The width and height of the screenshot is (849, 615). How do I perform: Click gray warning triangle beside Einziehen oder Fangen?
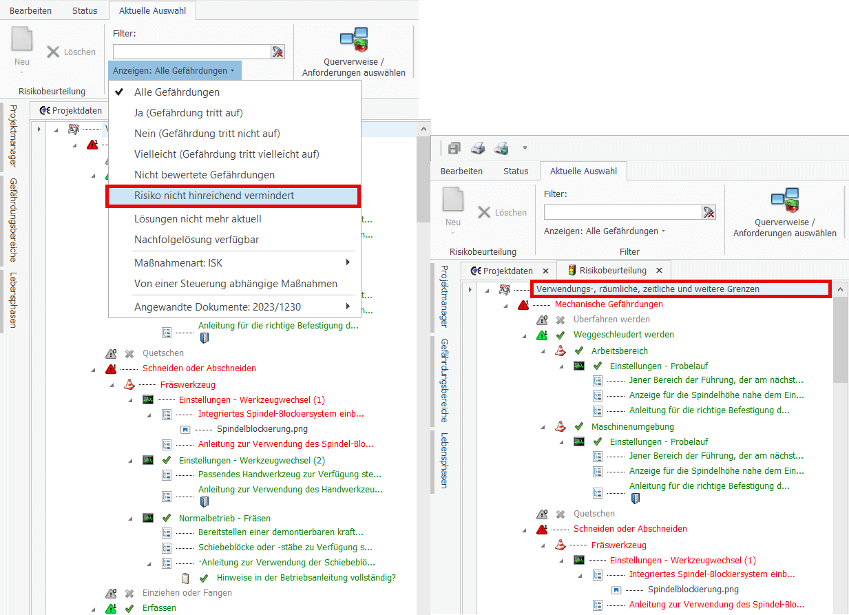tap(111, 593)
